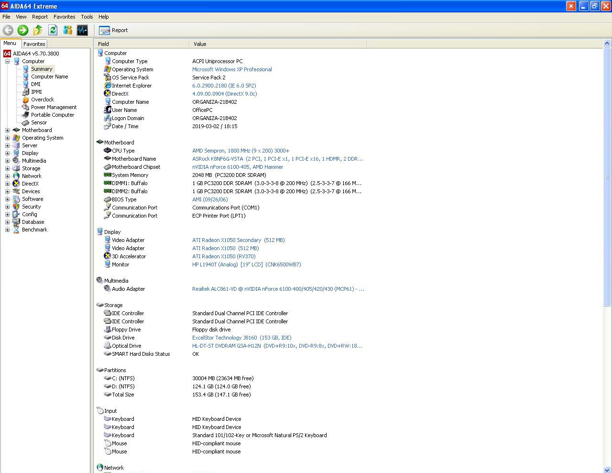Screen dimensions: 612x473
Task: Click the Power Management tree icon
Action: pyautogui.click(x=26, y=107)
